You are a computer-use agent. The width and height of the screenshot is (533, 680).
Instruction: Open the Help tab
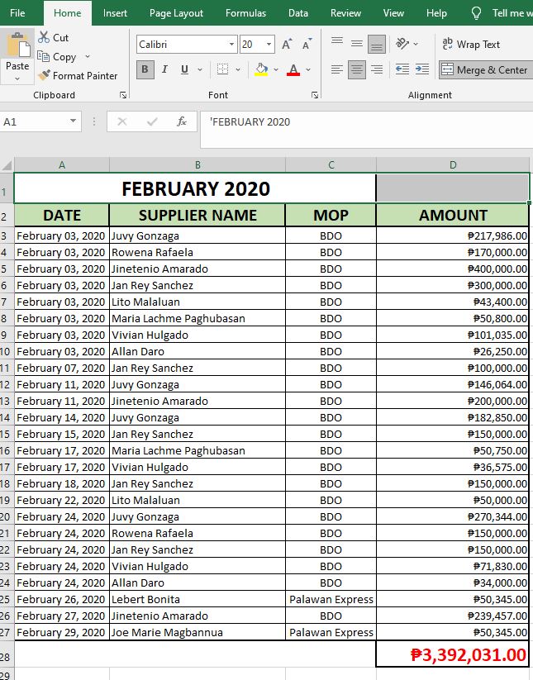click(436, 13)
